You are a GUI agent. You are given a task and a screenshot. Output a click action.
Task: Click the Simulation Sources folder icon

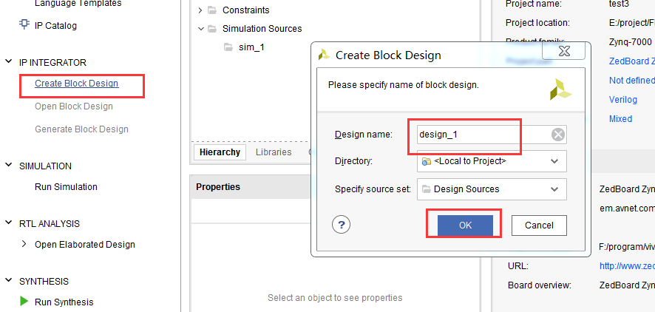pos(213,29)
